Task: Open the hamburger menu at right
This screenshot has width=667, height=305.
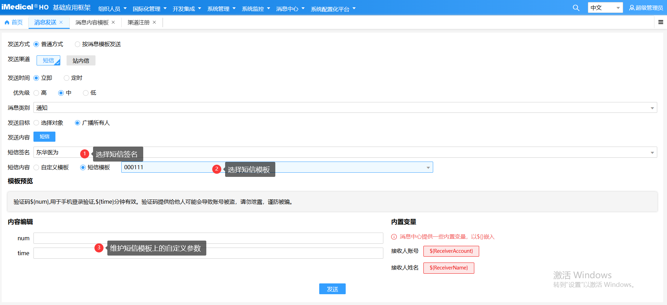Action: (660, 22)
